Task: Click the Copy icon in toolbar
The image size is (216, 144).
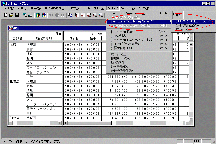Action: (70, 15)
